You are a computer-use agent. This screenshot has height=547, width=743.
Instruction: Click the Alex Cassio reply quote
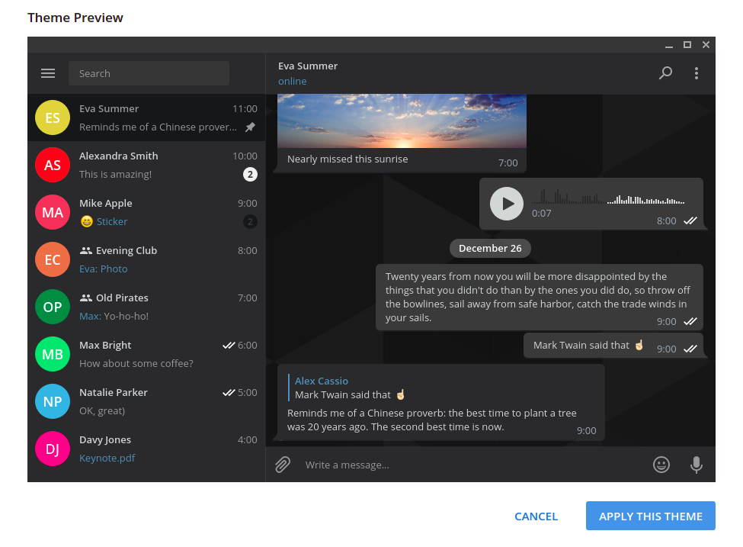tap(347, 388)
